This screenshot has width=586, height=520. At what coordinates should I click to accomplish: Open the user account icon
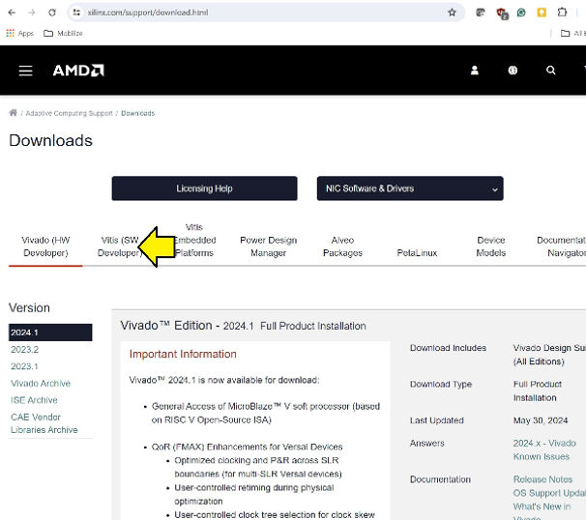coord(475,71)
